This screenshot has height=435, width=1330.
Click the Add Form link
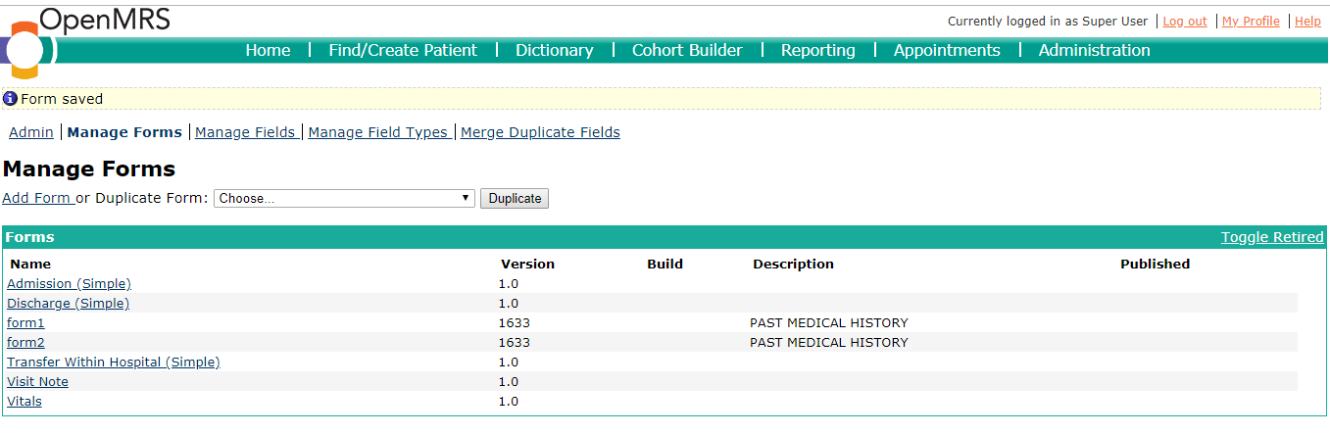(x=36, y=198)
